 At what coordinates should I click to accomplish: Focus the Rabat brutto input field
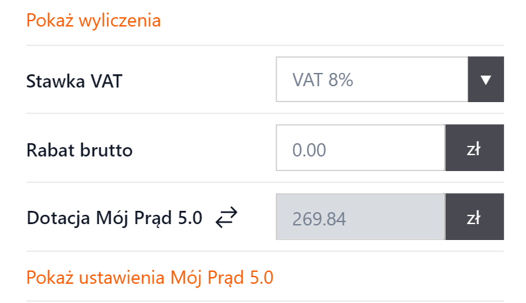(x=360, y=149)
